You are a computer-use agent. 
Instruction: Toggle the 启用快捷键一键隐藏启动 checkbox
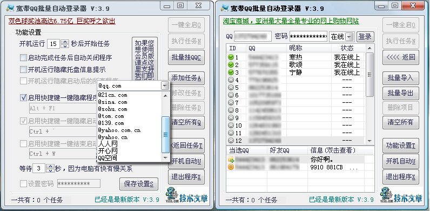[23, 121]
